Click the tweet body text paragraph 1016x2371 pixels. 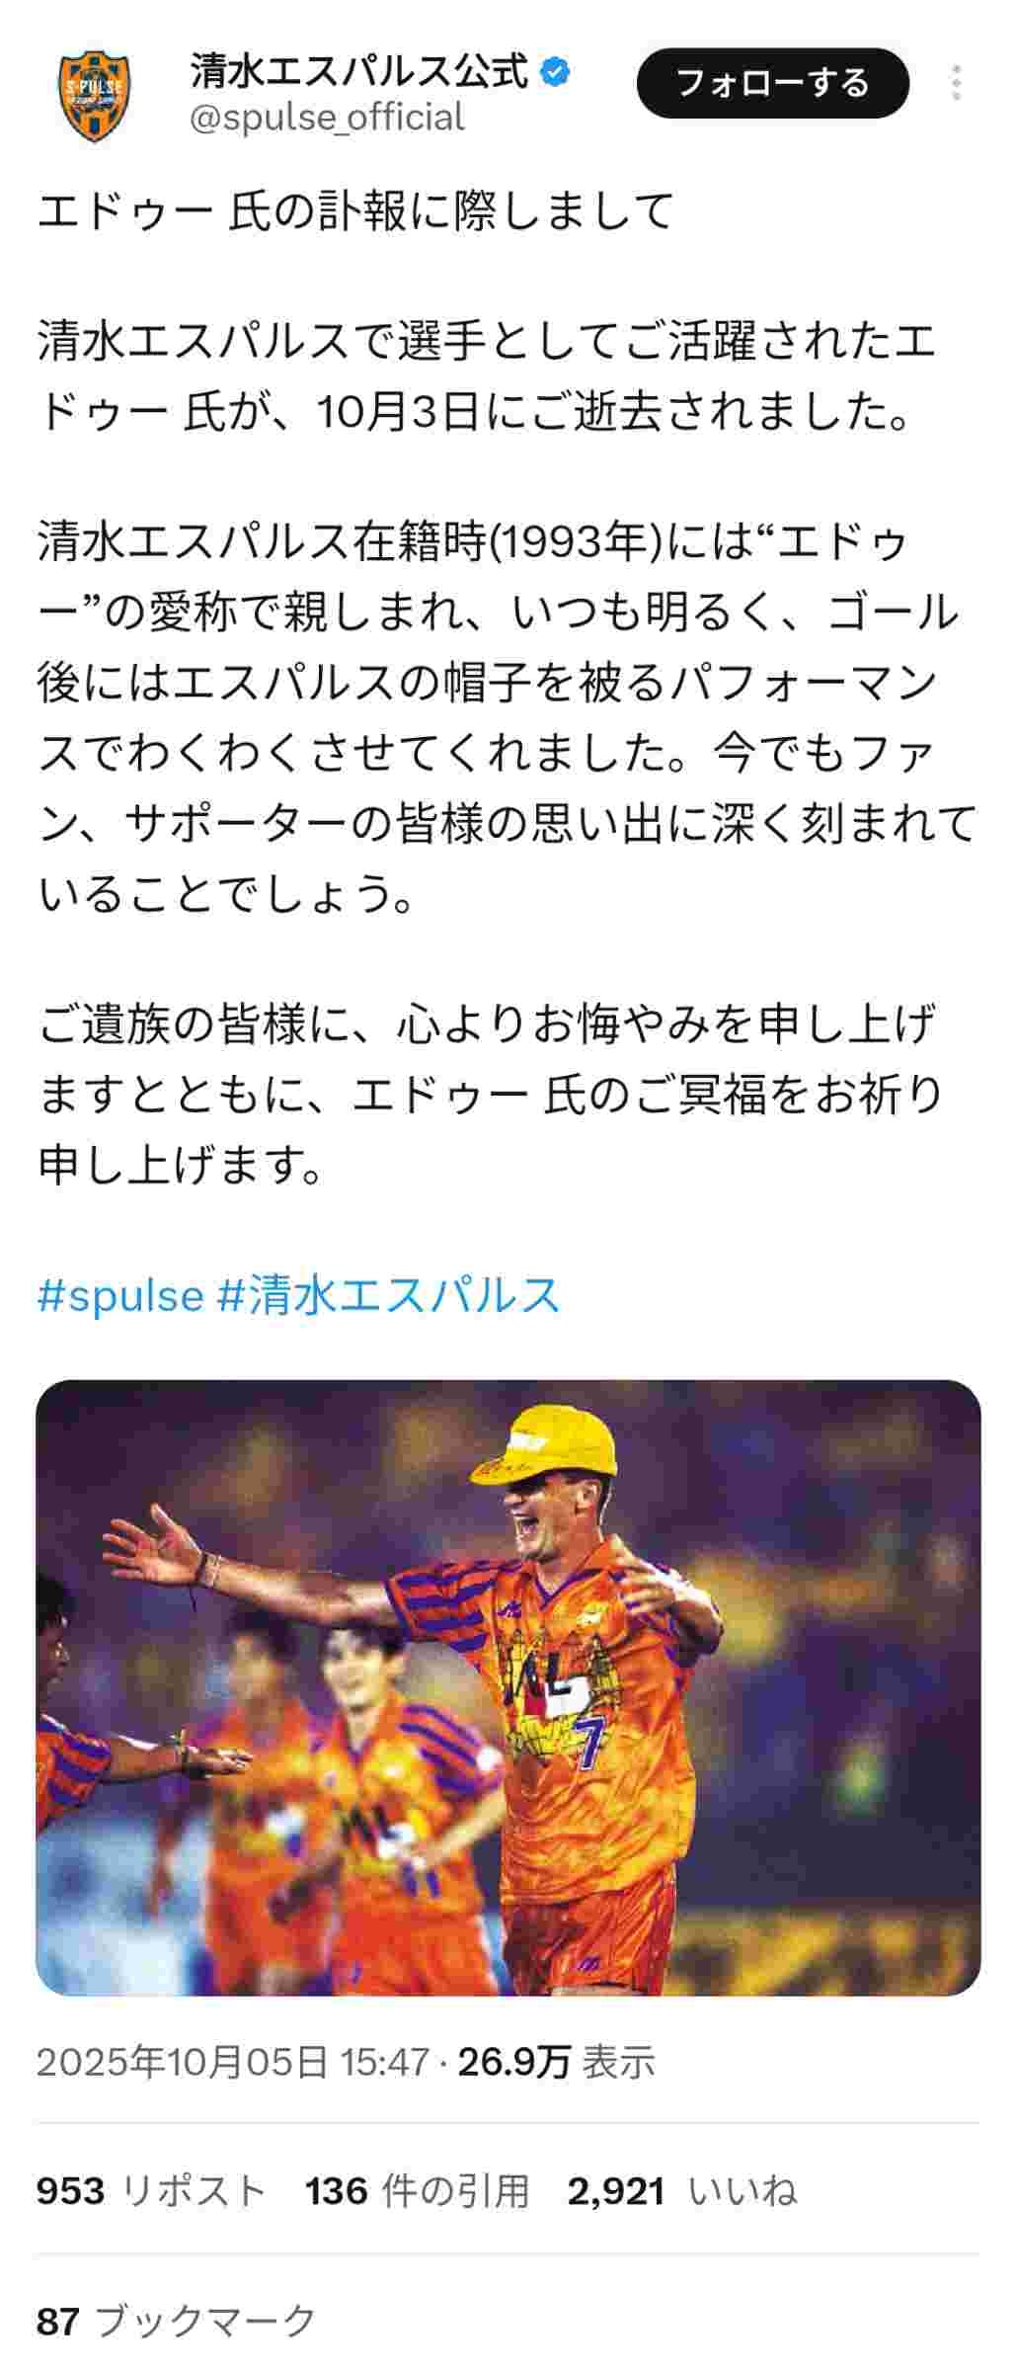tap(507, 718)
